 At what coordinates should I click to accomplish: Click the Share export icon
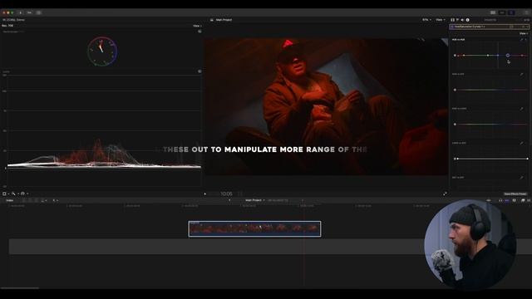(x=527, y=12)
